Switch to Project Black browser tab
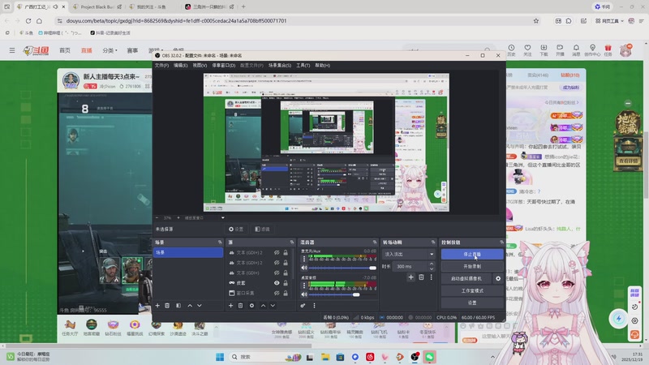The image size is (649, 365). (97, 6)
